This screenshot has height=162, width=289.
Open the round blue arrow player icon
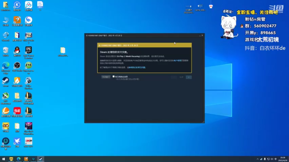pos(29,21)
